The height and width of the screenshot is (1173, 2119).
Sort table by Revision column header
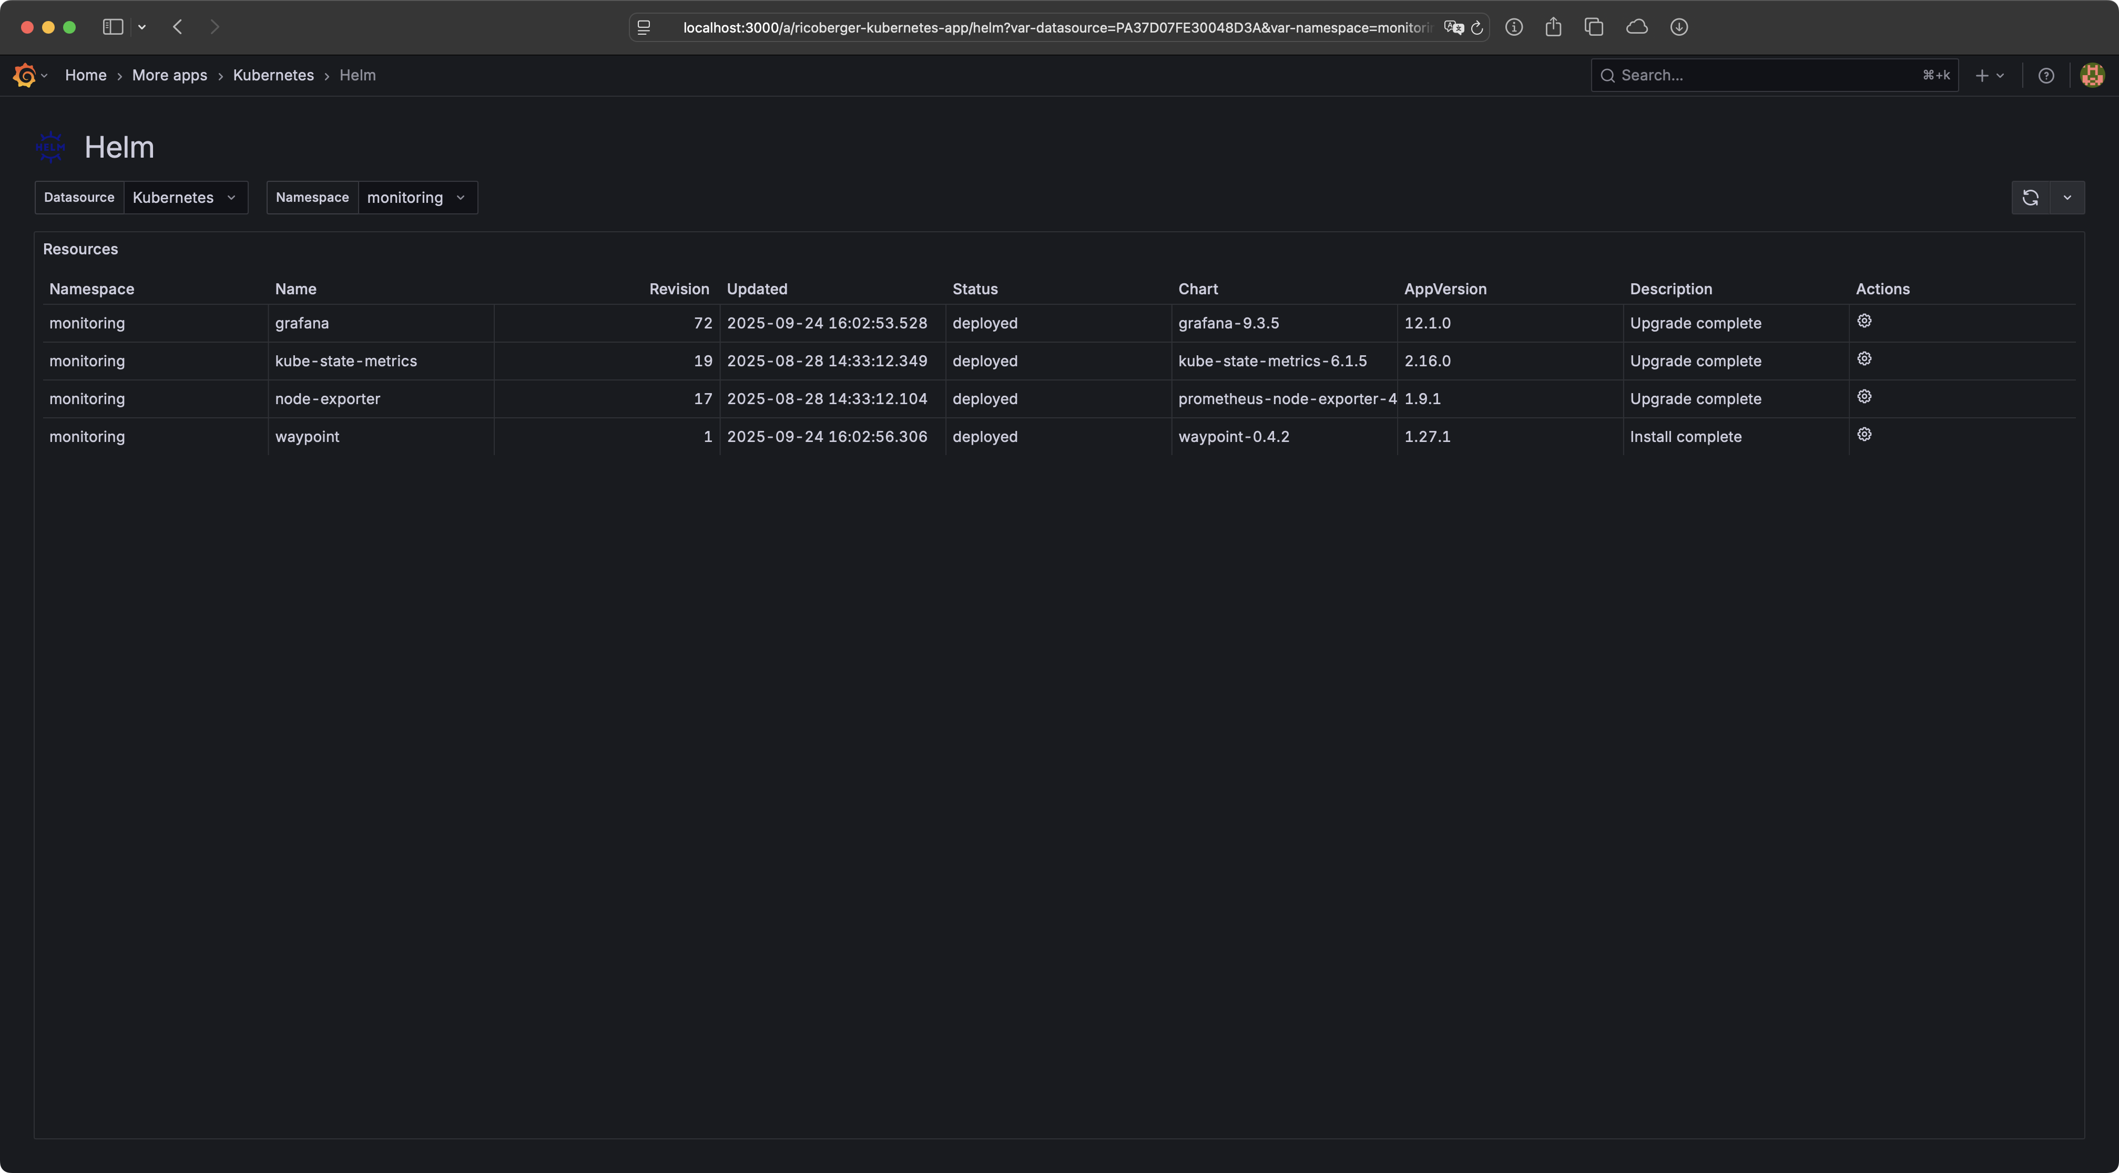point(679,289)
